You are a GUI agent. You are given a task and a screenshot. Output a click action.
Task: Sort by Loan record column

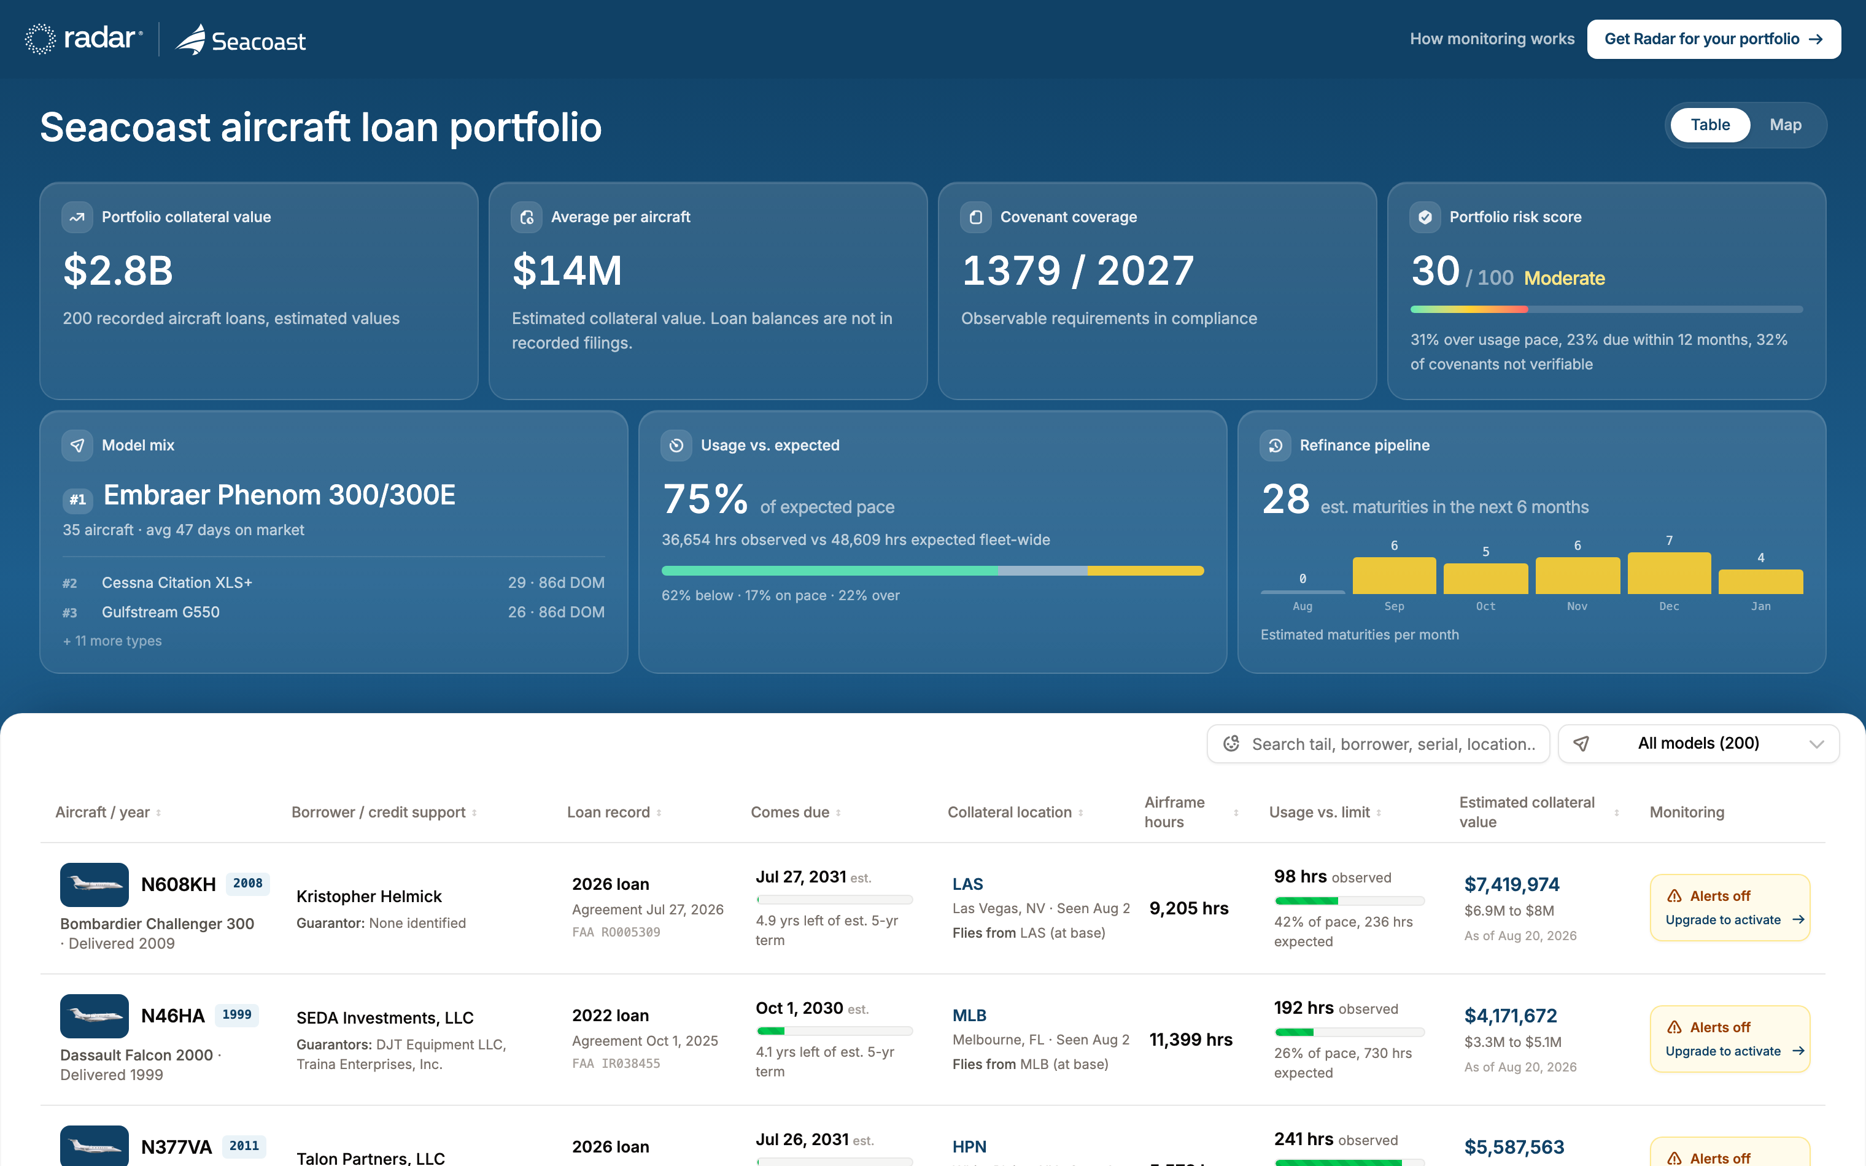(614, 812)
